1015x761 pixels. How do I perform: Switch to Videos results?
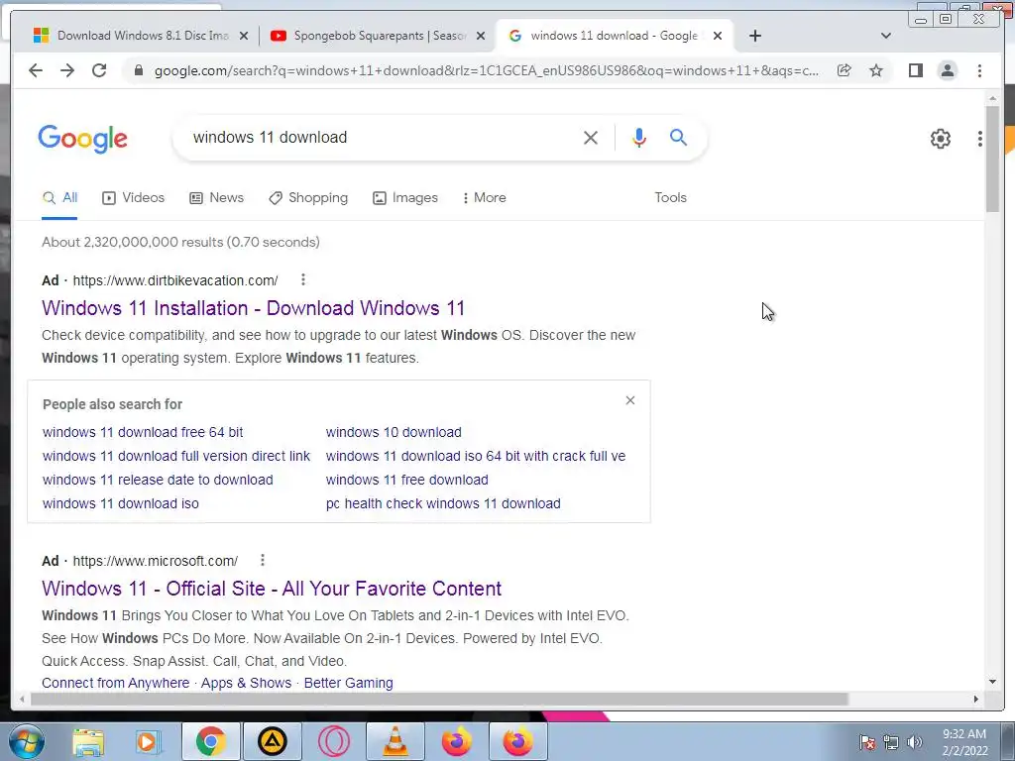click(x=134, y=198)
